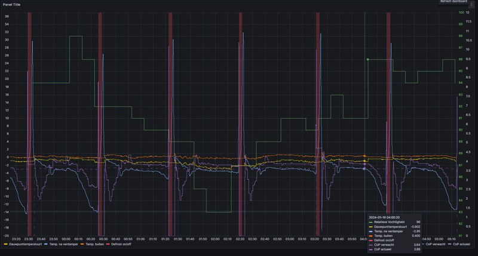
Task: Open blue Temp. na verdamper color swatch
Action: click(x=46, y=244)
